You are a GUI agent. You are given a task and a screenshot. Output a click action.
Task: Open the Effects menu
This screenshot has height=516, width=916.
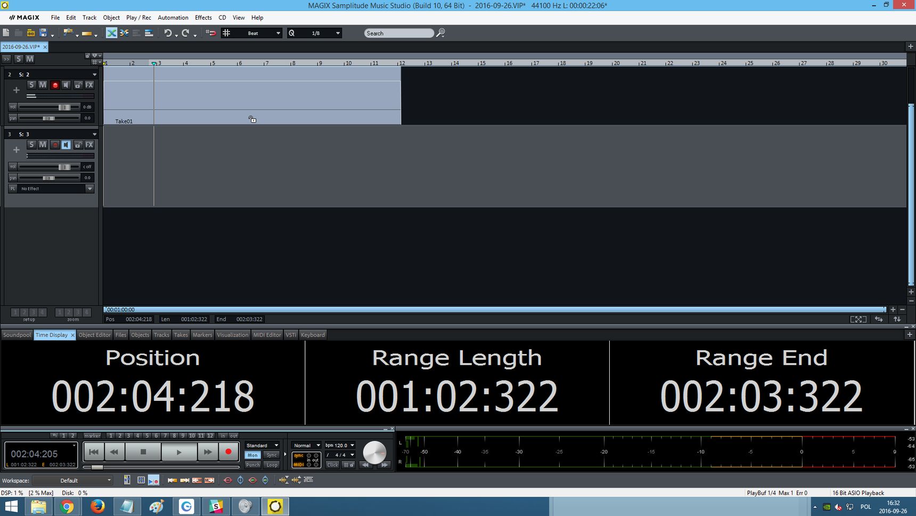[x=203, y=18]
